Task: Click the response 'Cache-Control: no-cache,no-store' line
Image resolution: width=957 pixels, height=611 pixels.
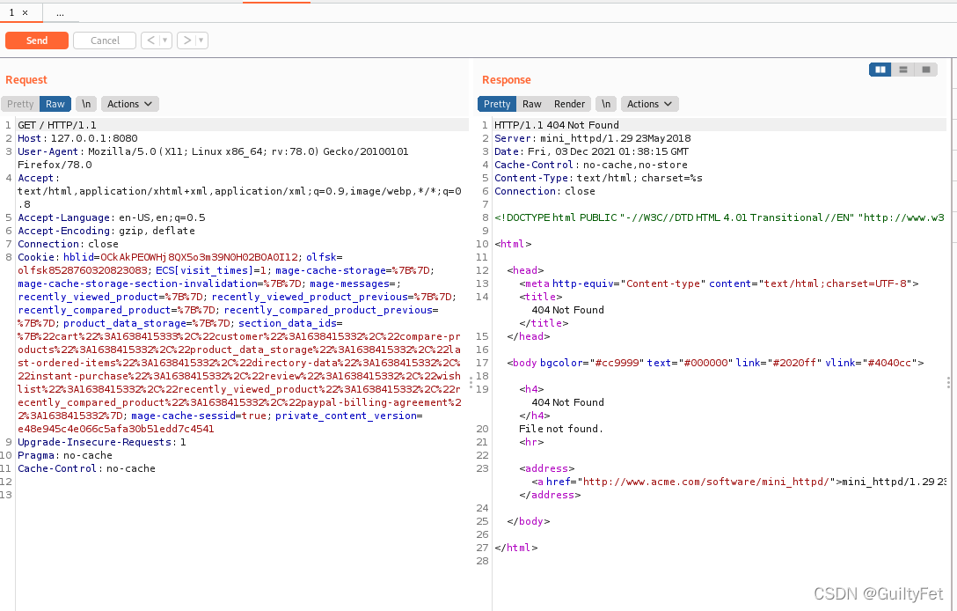Action: point(591,165)
